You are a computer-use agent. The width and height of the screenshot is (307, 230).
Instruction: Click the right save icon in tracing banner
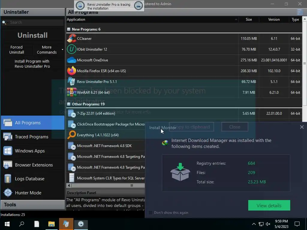coord(139,6)
